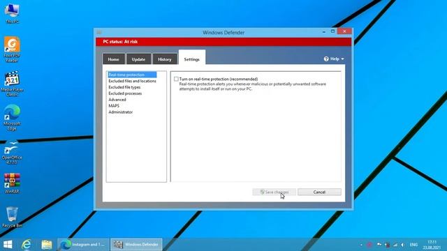The image size is (447, 251).
Task: Click the Windows Defender title bar icon
Action: 99,32
